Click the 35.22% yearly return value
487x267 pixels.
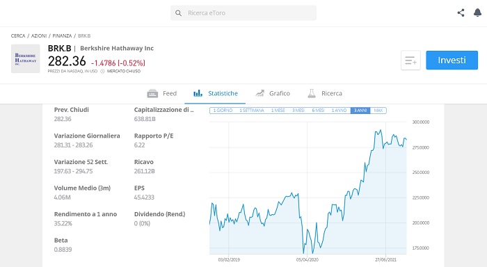(63, 223)
